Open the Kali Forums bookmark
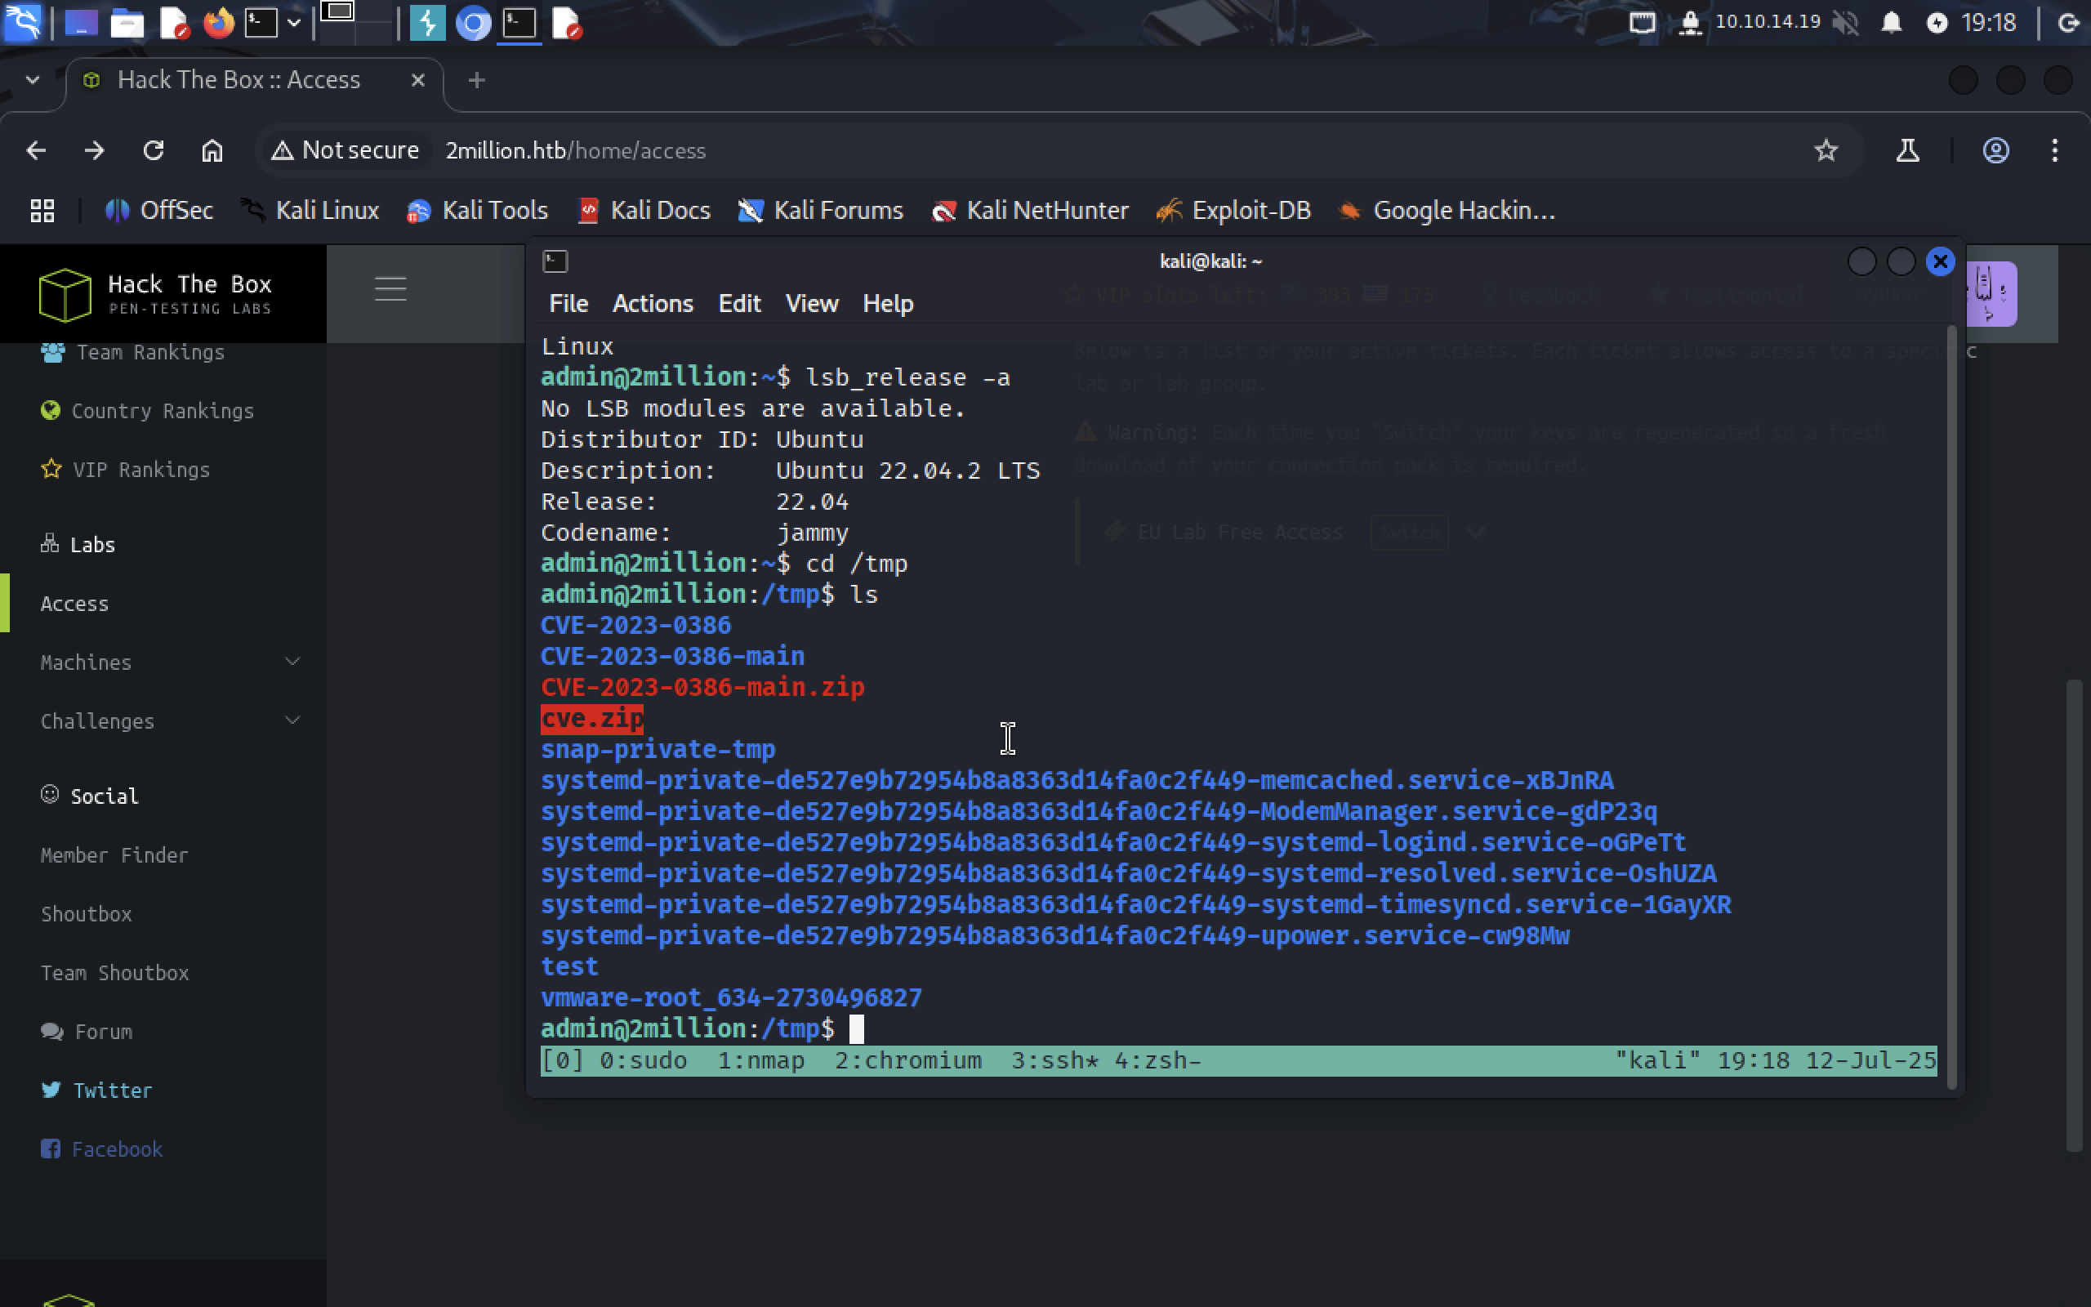Screen dimensions: 2091x1307 pos(821,210)
